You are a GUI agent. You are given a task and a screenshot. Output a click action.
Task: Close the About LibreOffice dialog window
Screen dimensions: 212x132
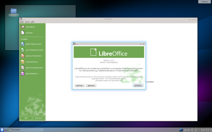pyautogui.click(x=144, y=44)
